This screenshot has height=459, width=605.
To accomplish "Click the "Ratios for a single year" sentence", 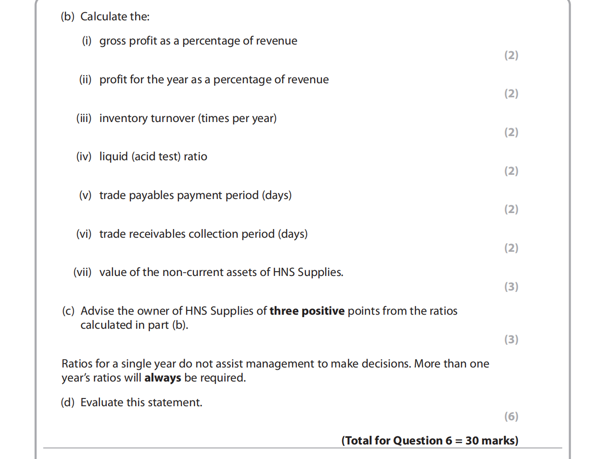I will point(275,364).
